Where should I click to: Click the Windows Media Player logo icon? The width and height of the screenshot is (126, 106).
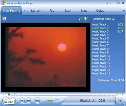tap(3, 3)
